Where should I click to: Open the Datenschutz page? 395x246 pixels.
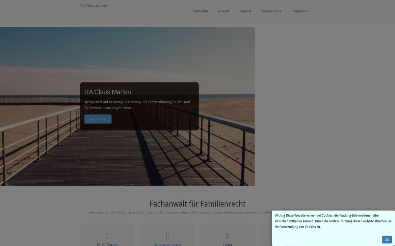(271, 11)
